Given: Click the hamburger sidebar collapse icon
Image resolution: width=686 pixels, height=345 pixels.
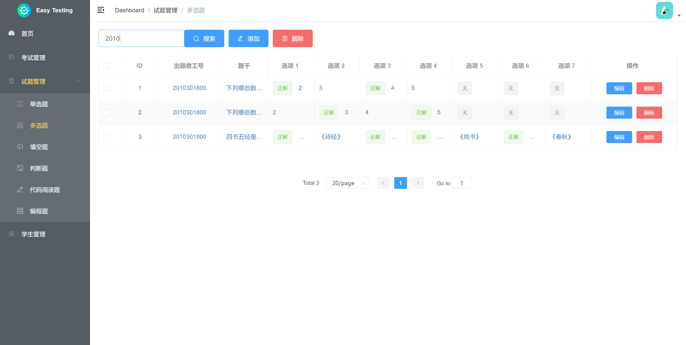Looking at the screenshot, I should 101,10.
